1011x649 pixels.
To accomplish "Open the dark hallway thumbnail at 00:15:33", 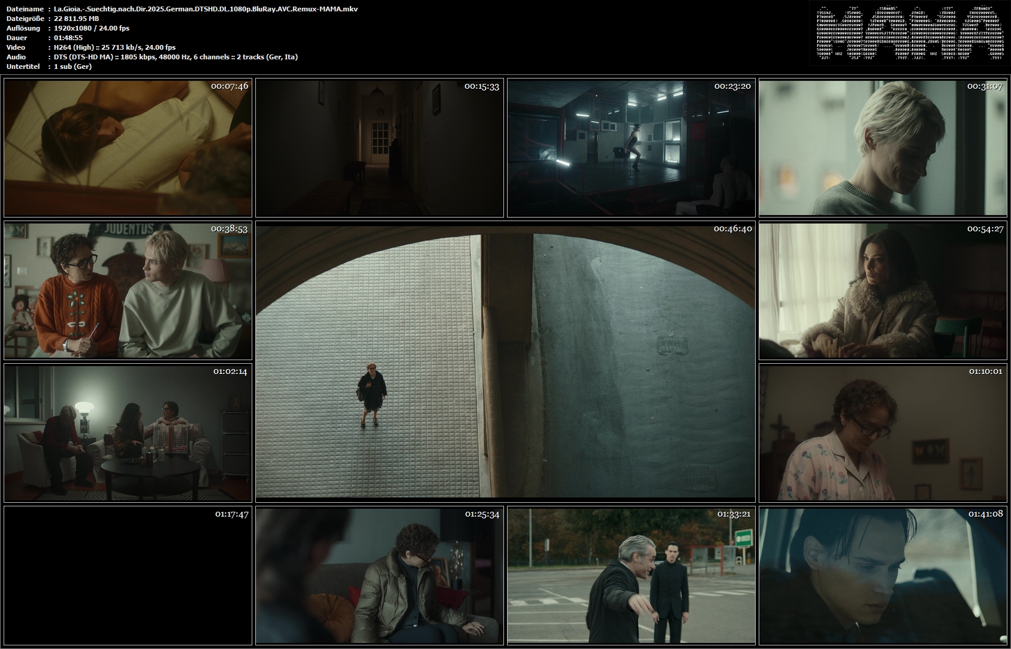I will [379, 147].
